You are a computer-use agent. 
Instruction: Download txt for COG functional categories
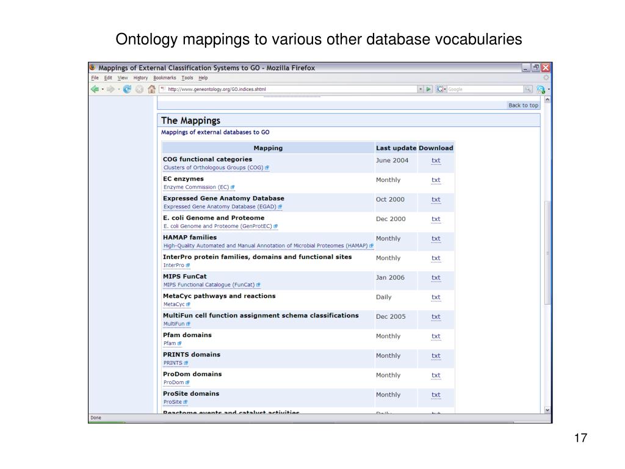[x=436, y=161]
